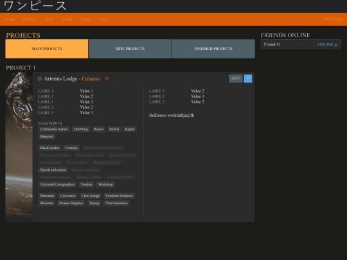Select the Bartender tag
This screenshot has height=260, width=347.
[47, 196]
